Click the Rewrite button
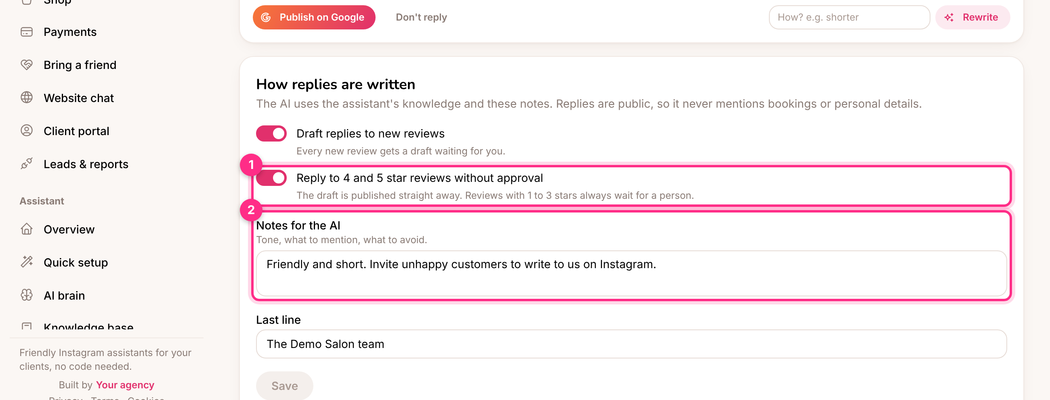The width and height of the screenshot is (1050, 400). click(x=972, y=17)
